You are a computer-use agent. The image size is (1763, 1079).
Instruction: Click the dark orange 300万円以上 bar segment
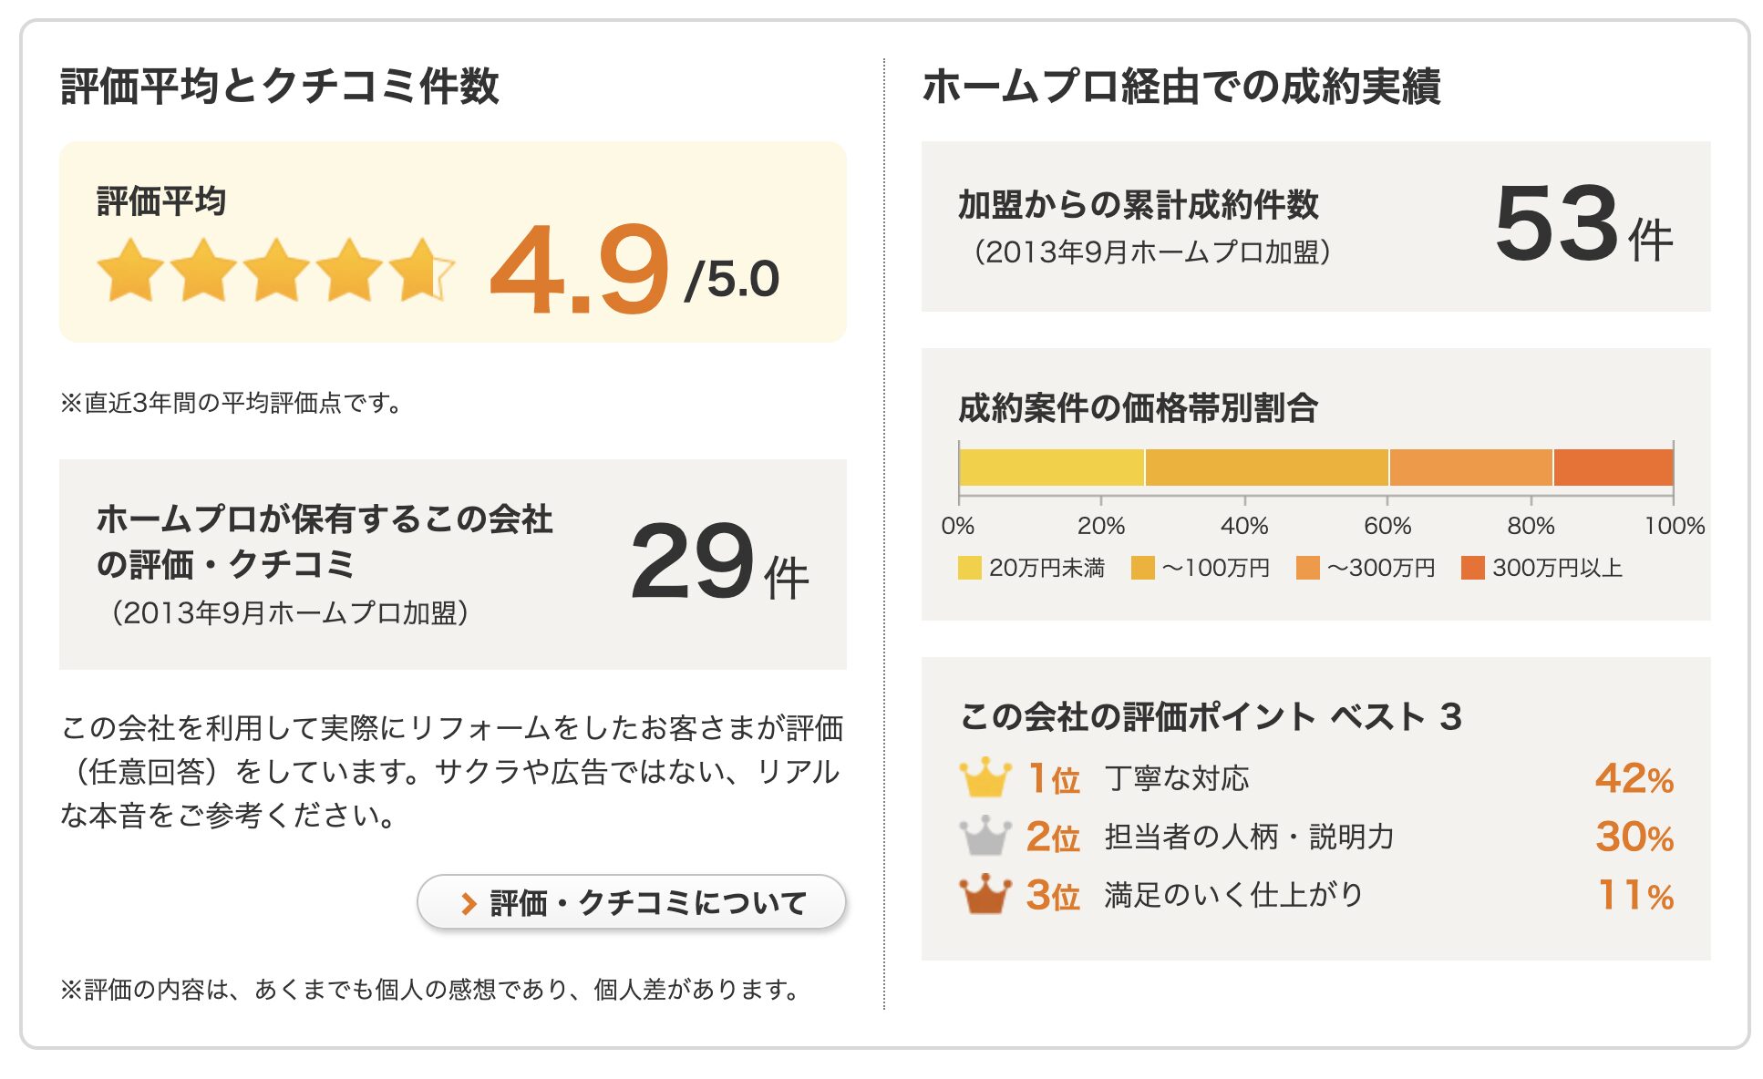tap(1614, 468)
